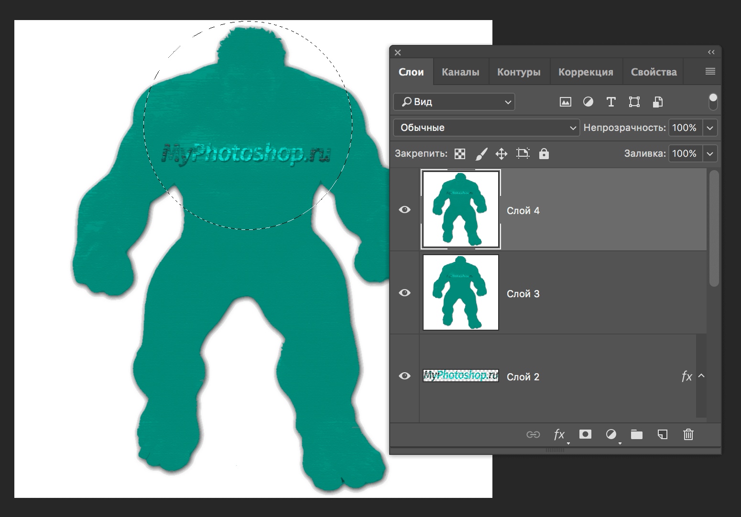741x517 pixels.
Task: Click the new group folder icon
Action: coord(636,434)
